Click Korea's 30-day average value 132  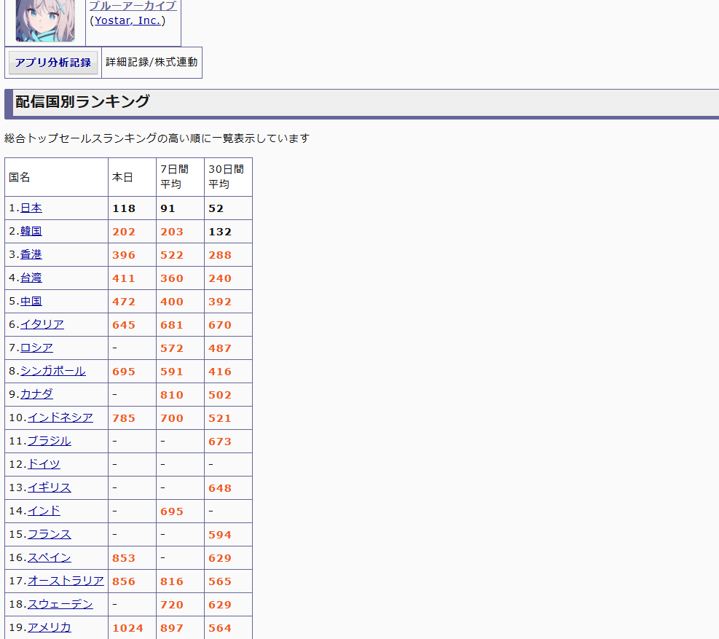coord(220,232)
